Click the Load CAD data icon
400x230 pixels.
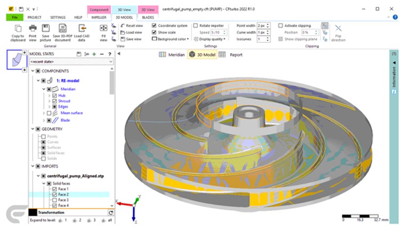click(81, 28)
